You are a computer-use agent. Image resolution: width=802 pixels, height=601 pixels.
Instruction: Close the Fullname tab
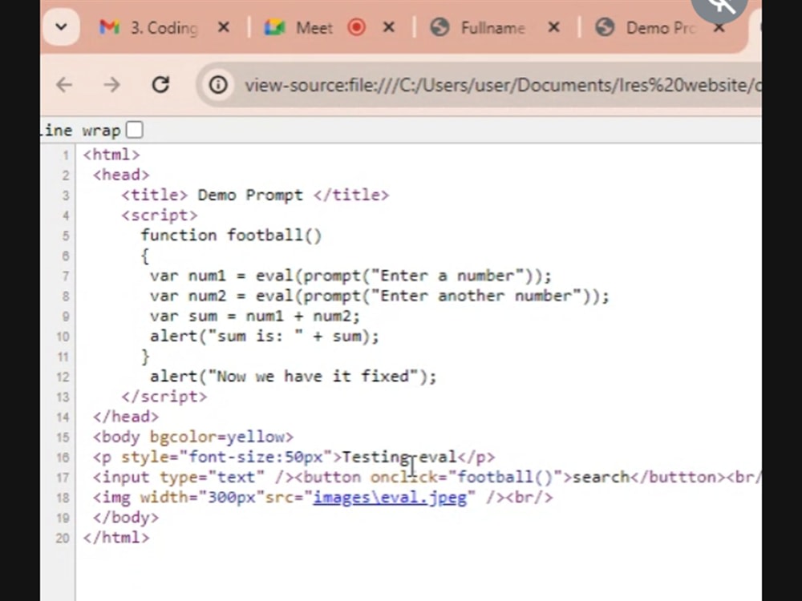point(554,27)
